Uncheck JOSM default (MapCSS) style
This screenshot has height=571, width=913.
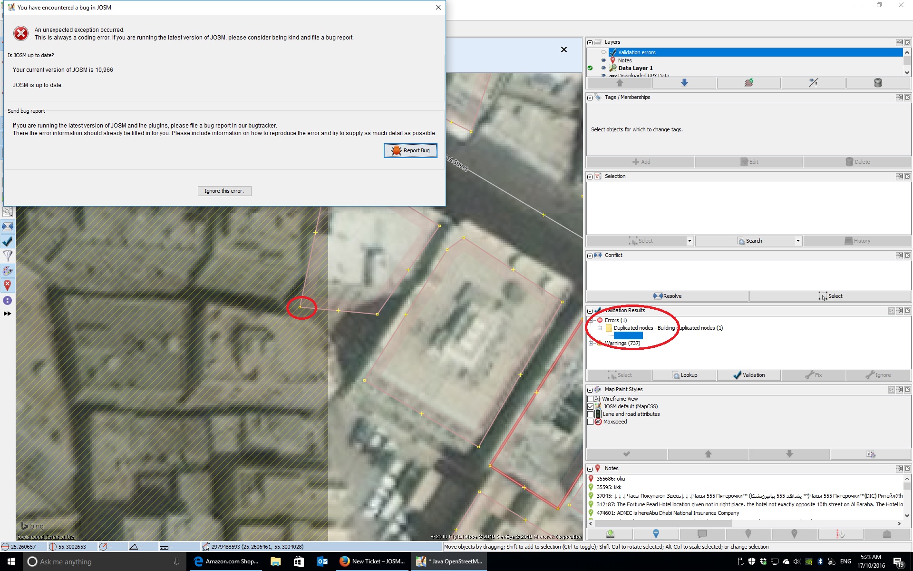591,407
